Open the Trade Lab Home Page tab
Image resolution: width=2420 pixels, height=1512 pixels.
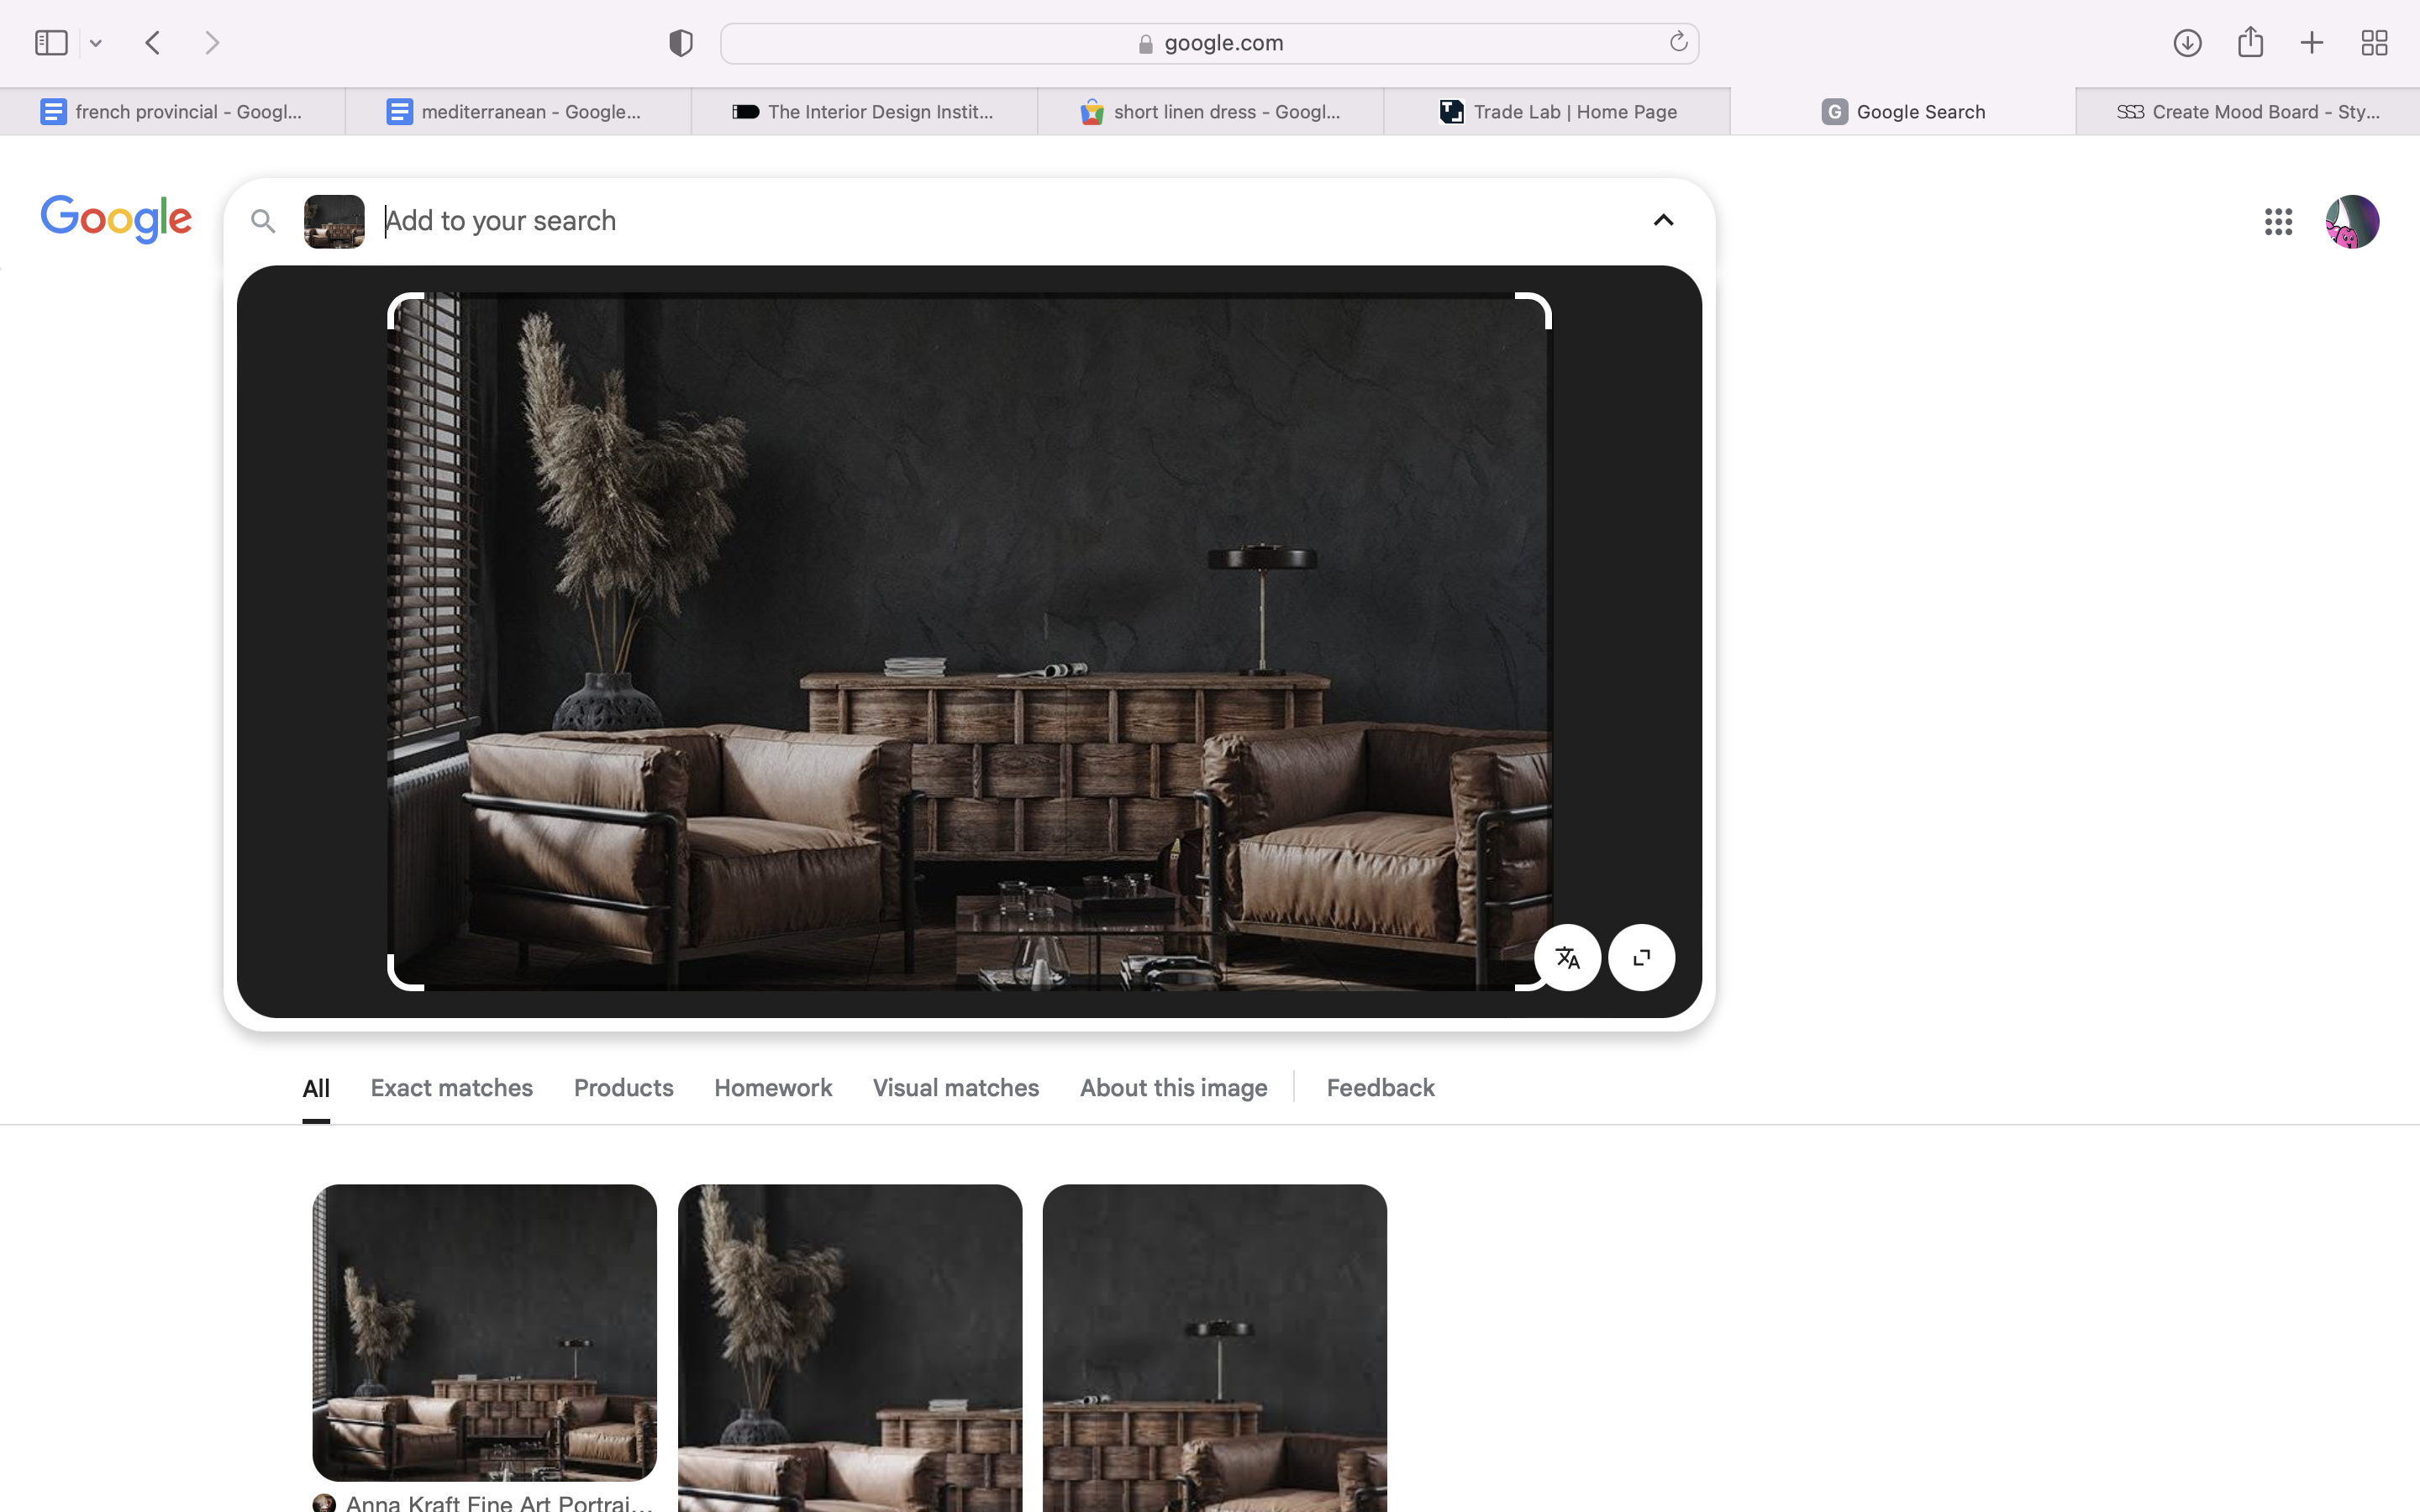pyautogui.click(x=1557, y=112)
